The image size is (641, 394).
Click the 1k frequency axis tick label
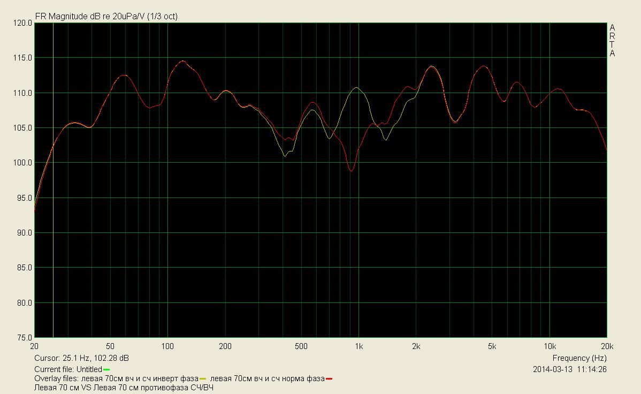pyautogui.click(x=358, y=346)
